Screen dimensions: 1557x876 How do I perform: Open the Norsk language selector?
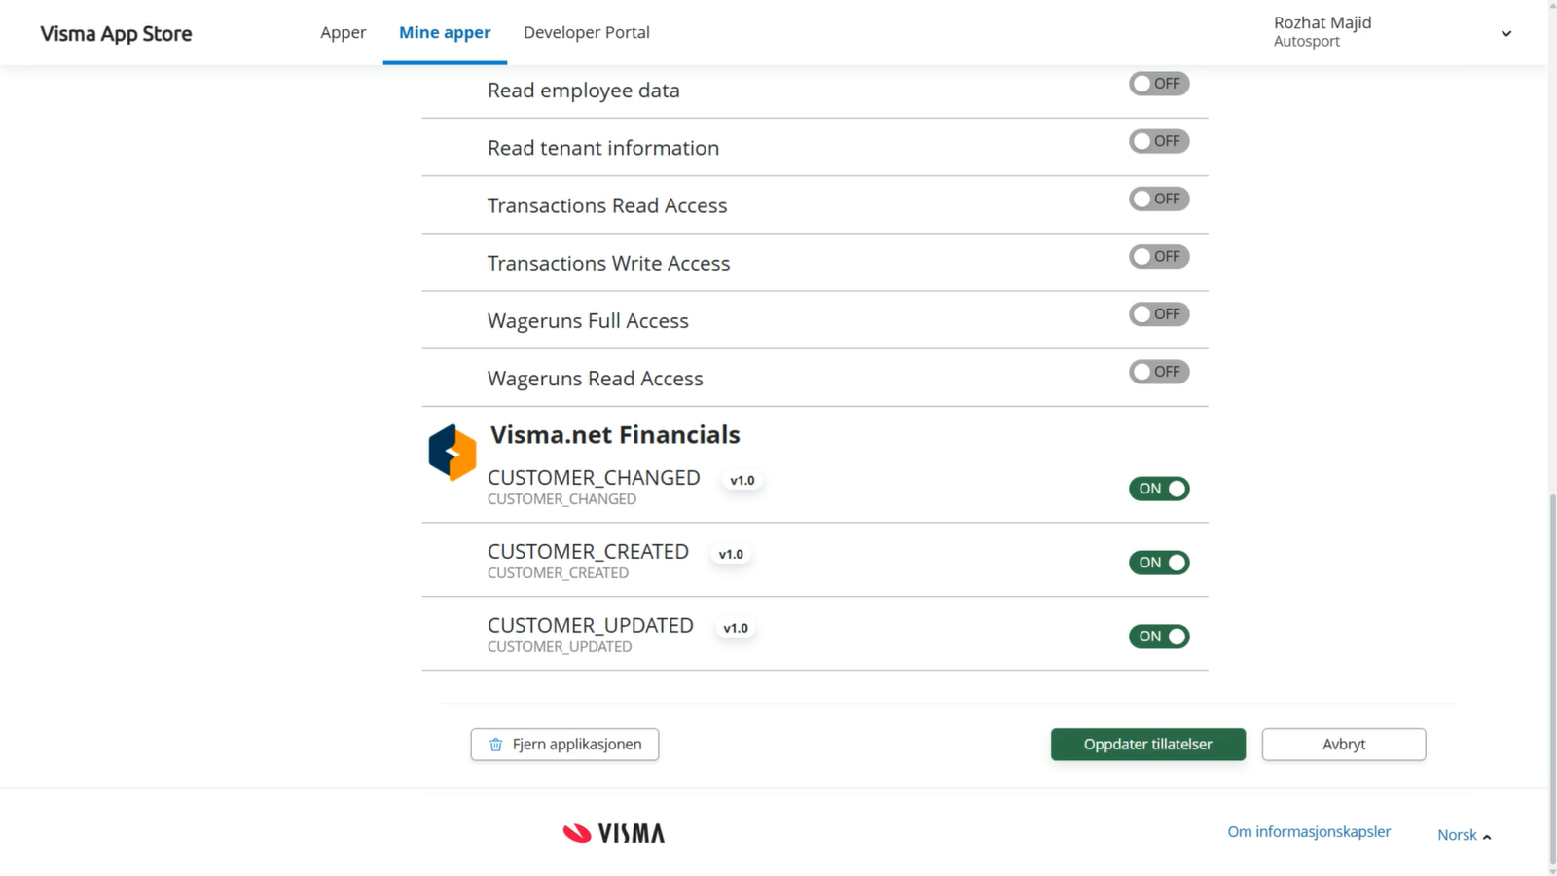pyautogui.click(x=1464, y=835)
